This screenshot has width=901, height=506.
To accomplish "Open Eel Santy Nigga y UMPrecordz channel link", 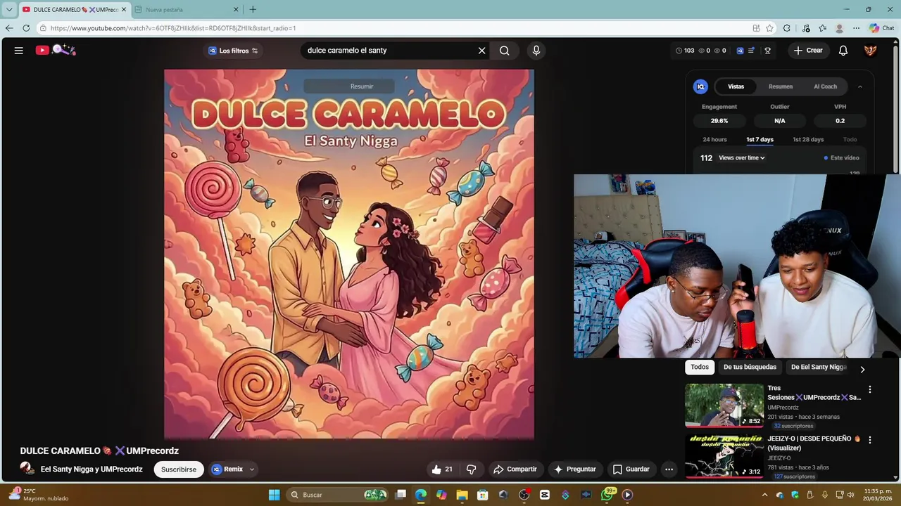I will click(x=92, y=469).
